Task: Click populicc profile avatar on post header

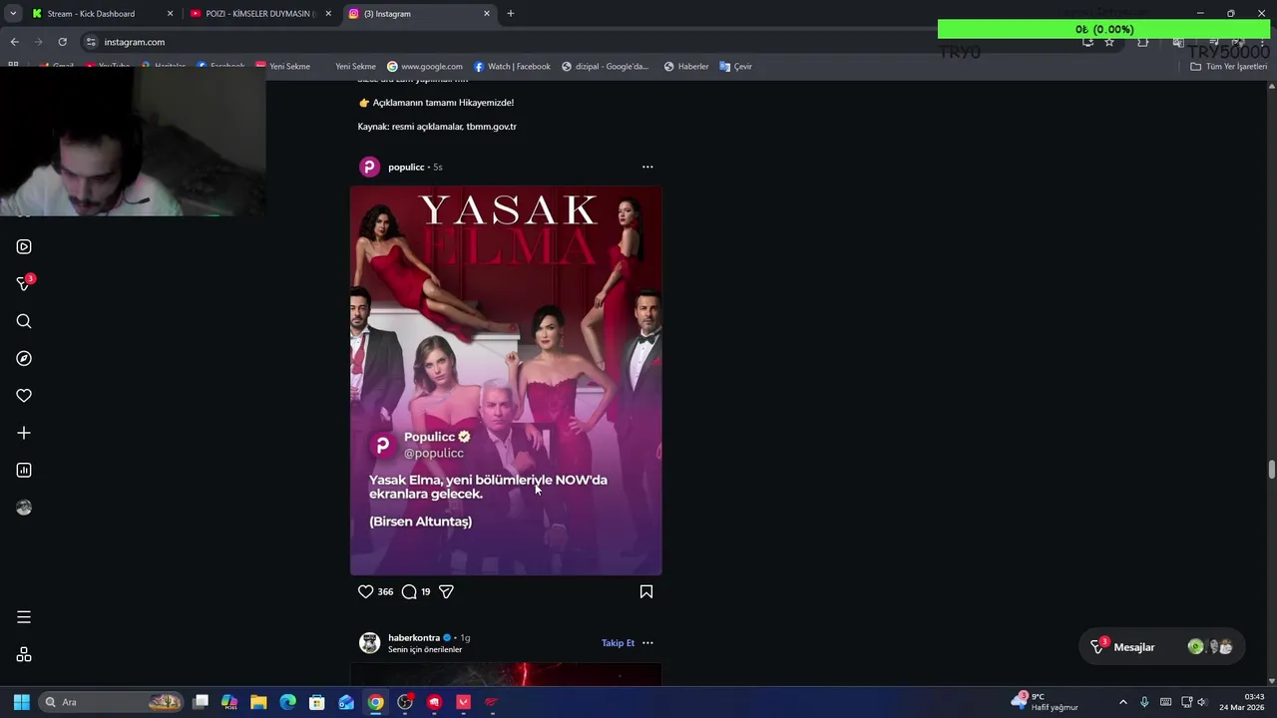Action: (x=369, y=167)
